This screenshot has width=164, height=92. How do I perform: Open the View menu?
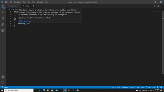click(24, 2)
